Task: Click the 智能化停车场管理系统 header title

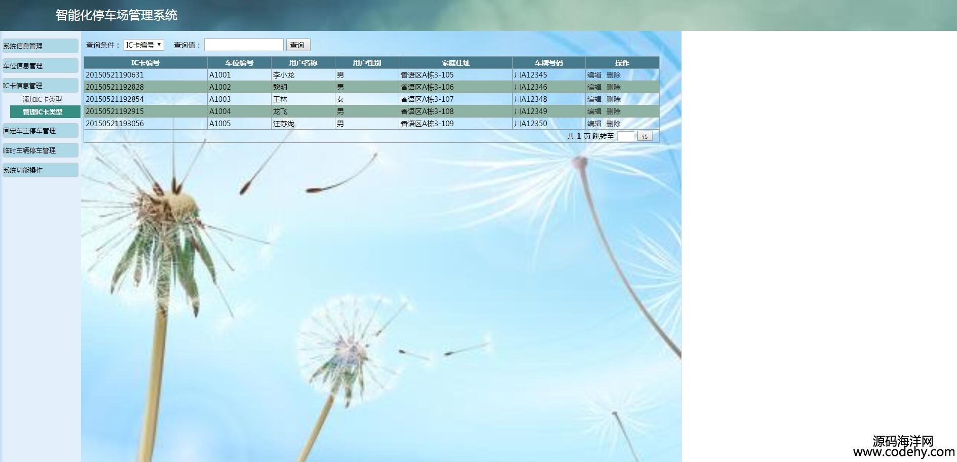Action: 117,15
